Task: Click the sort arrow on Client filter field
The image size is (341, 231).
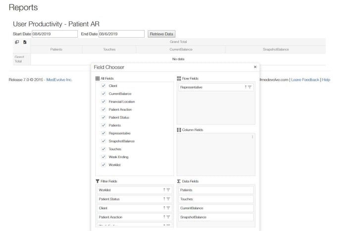Action: [164, 208]
